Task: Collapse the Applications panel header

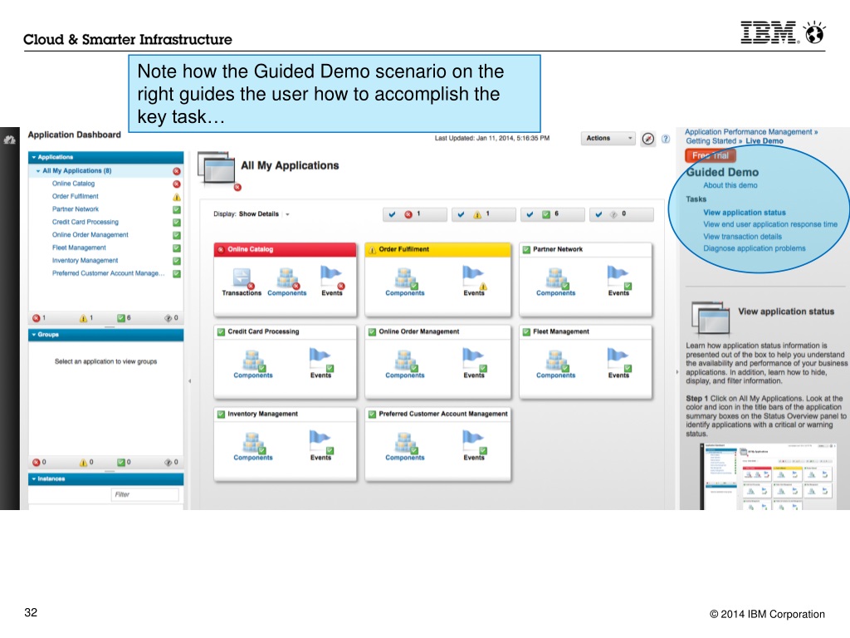Action: tap(105, 157)
